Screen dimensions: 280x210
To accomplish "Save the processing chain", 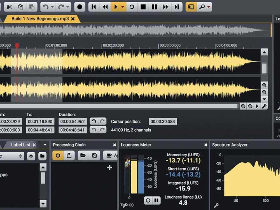I will (94, 155).
